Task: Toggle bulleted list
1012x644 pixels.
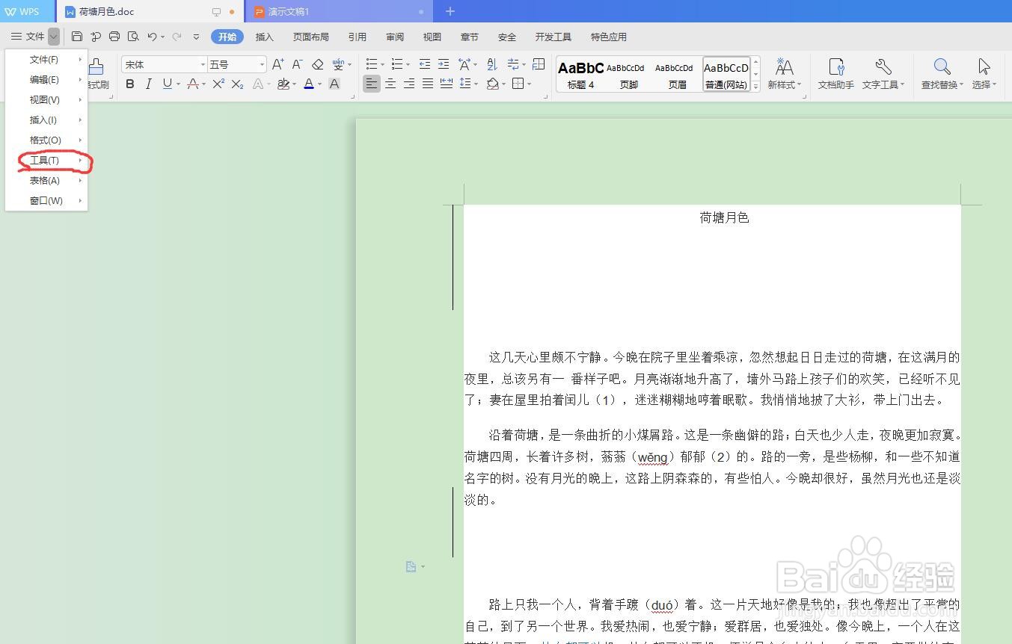Action: [372, 64]
